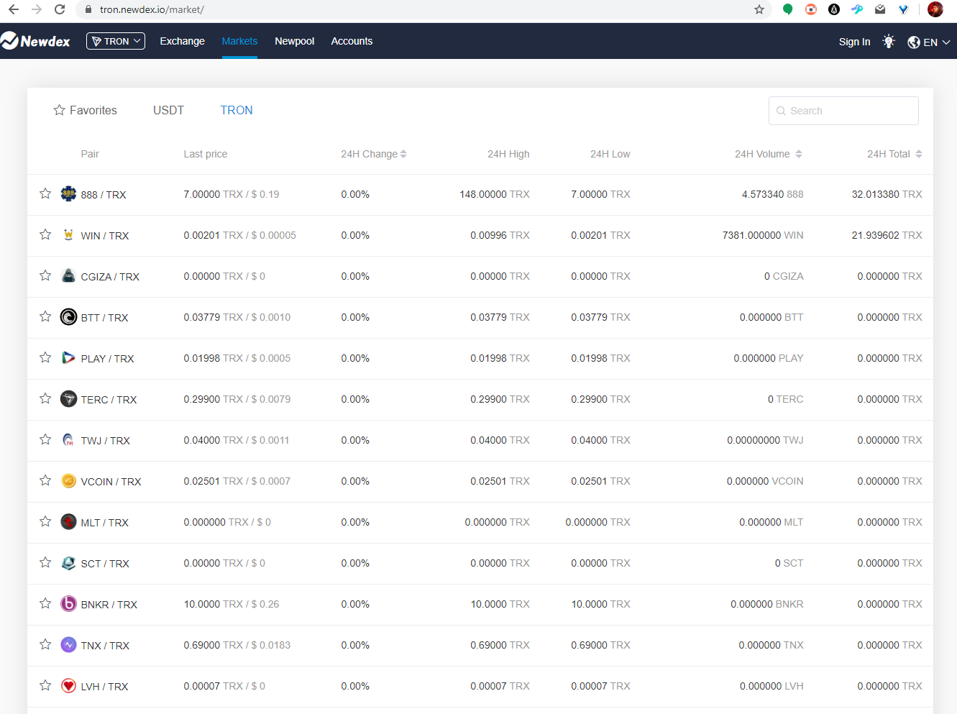Click the SCT token icon
The width and height of the screenshot is (957, 714).
[68, 563]
